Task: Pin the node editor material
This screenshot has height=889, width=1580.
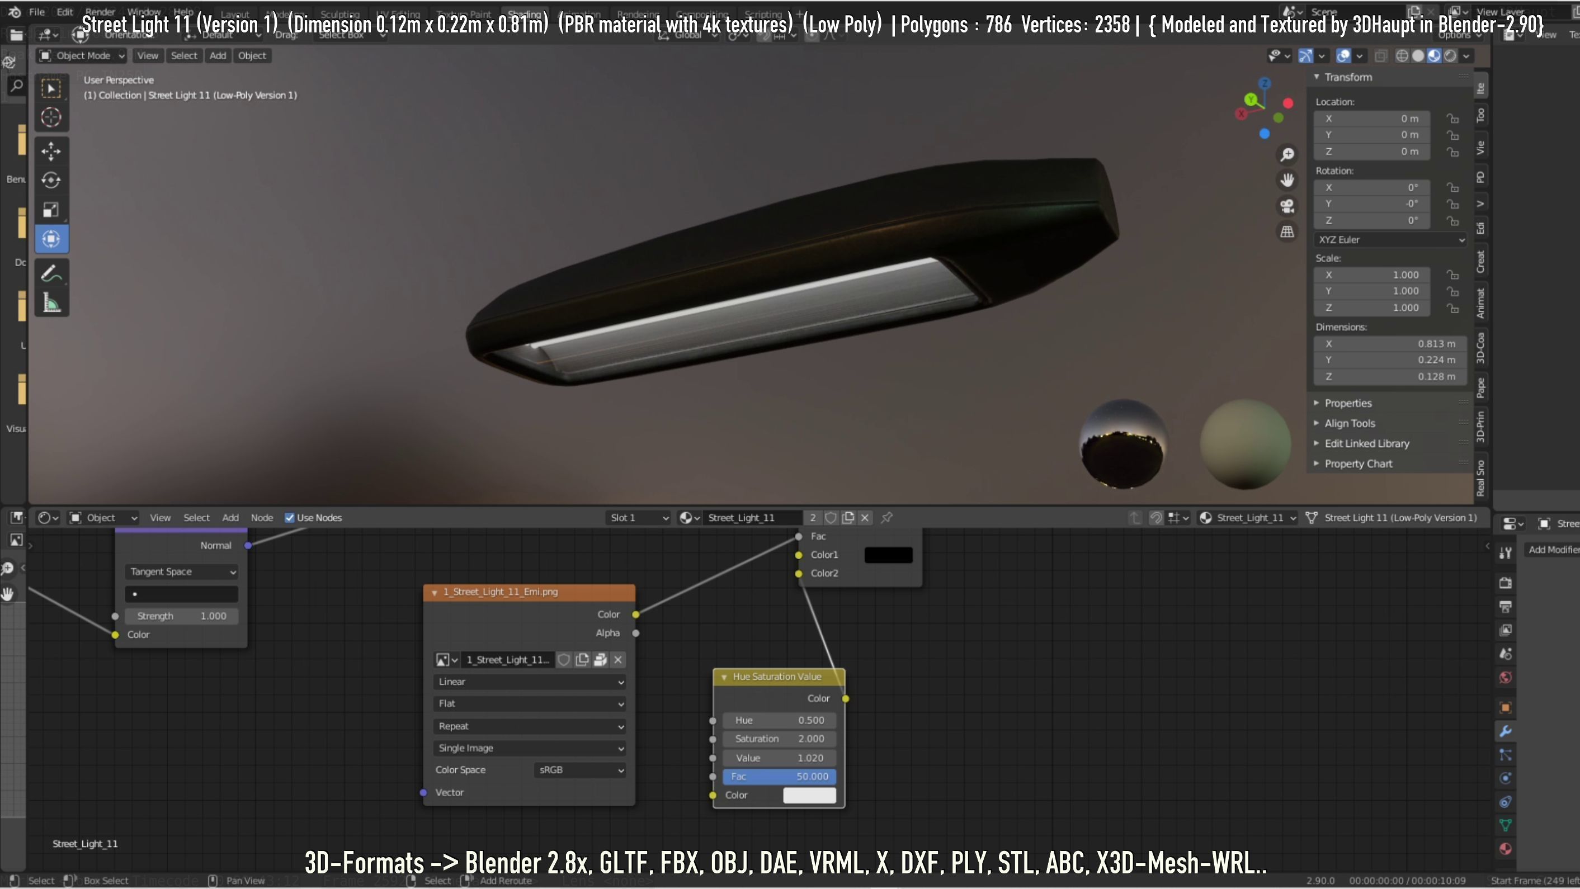Action: click(886, 517)
